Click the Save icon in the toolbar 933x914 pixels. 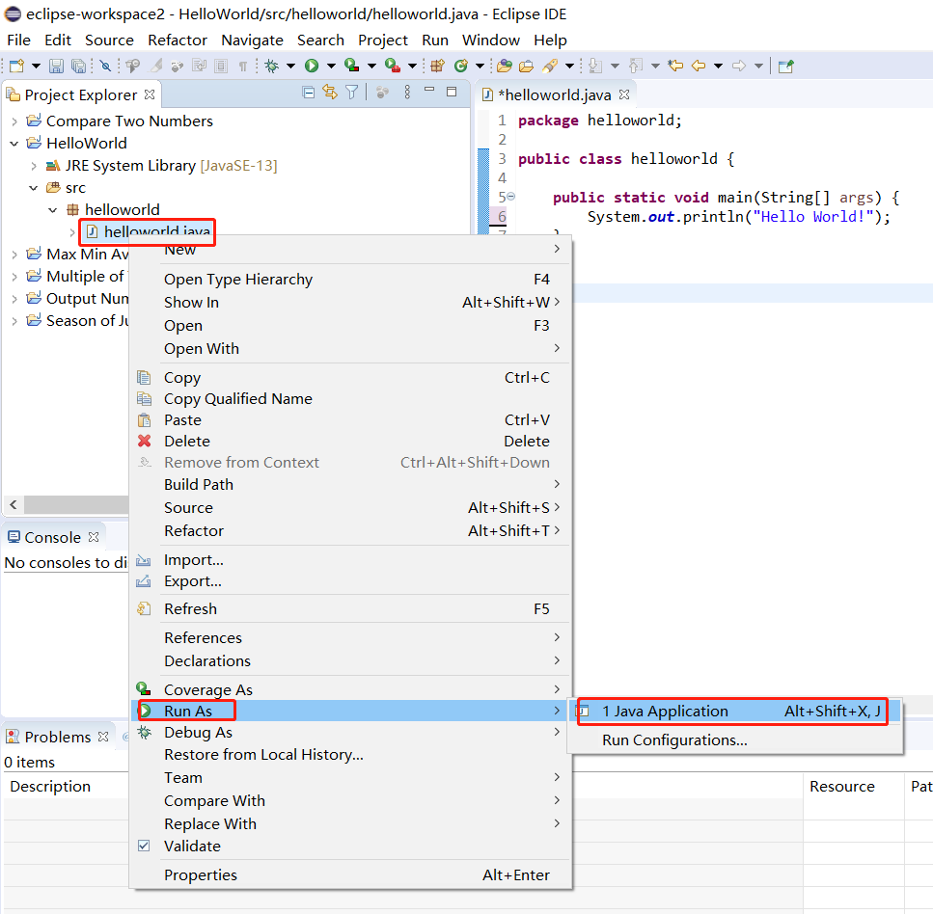click(x=56, y=66)
